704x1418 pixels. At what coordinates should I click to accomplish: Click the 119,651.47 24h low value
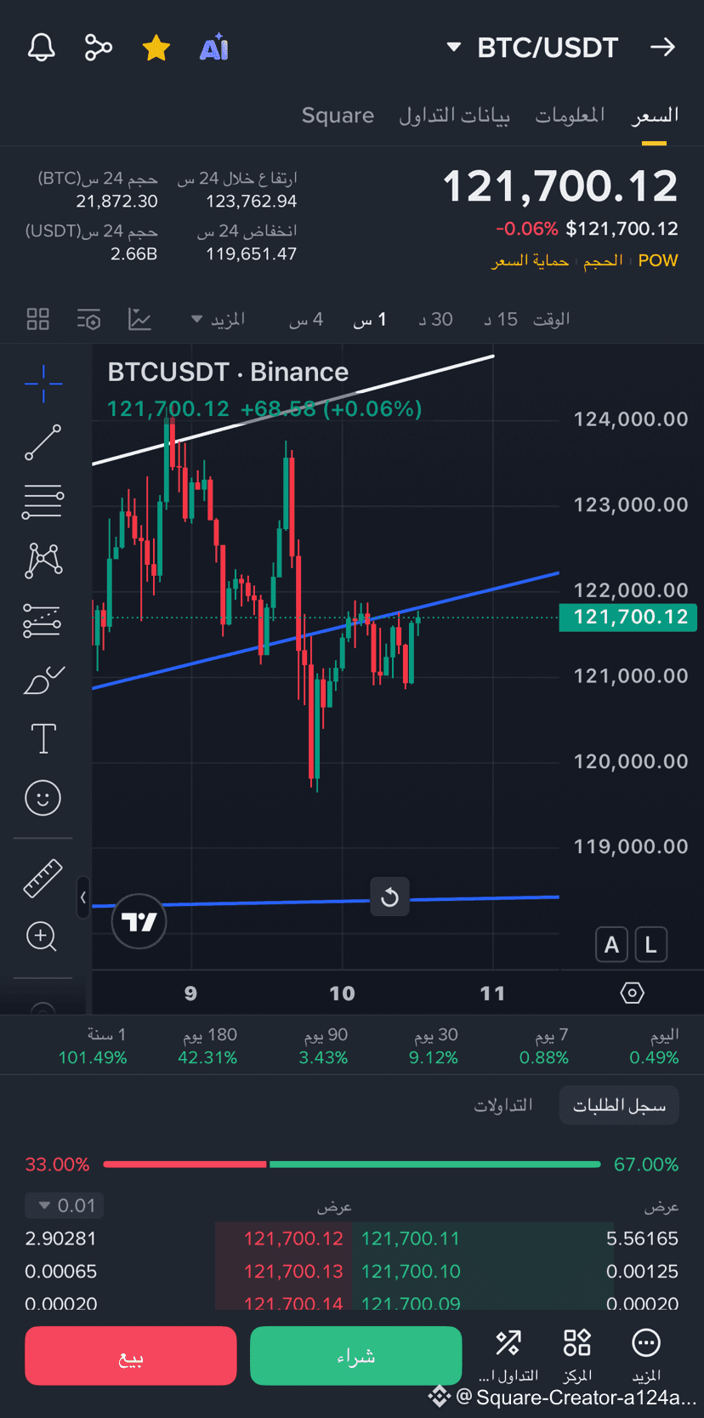[252, 253]
